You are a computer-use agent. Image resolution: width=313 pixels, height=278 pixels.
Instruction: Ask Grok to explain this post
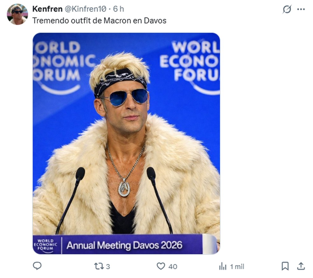click(x=287, y=10)
